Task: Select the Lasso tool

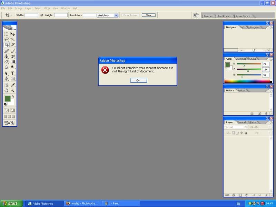Action: pyautogui.click(x=7, y=39)
